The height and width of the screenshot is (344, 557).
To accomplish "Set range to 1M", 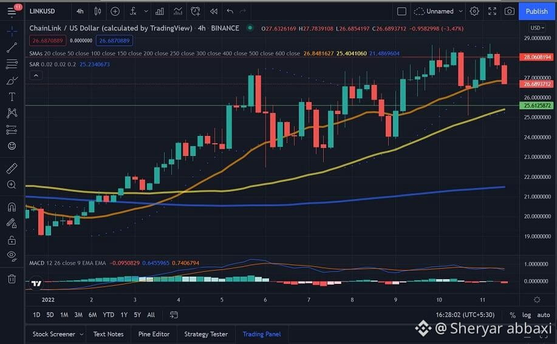I will click(x=64, y=315).
